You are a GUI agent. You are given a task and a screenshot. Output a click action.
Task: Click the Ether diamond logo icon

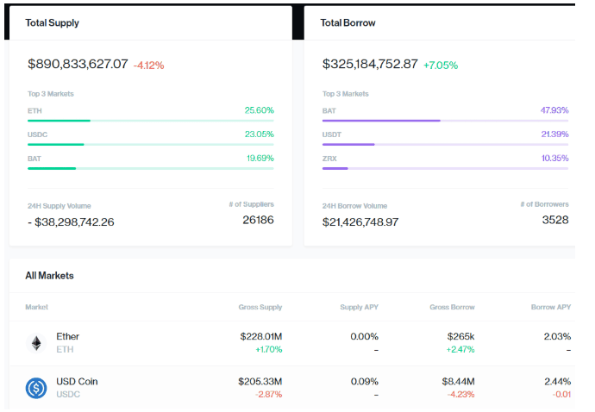pyautogui.click(x=36, y=343)
